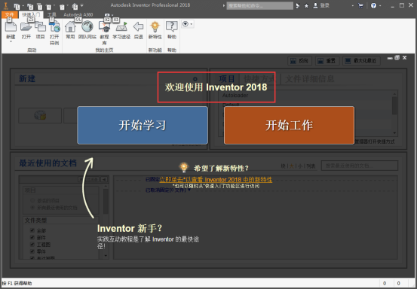Viewport: 417px width, 289px height.
Task: Open the 教程库 tutorial gallery icon
Action: [x=104, y=27]
